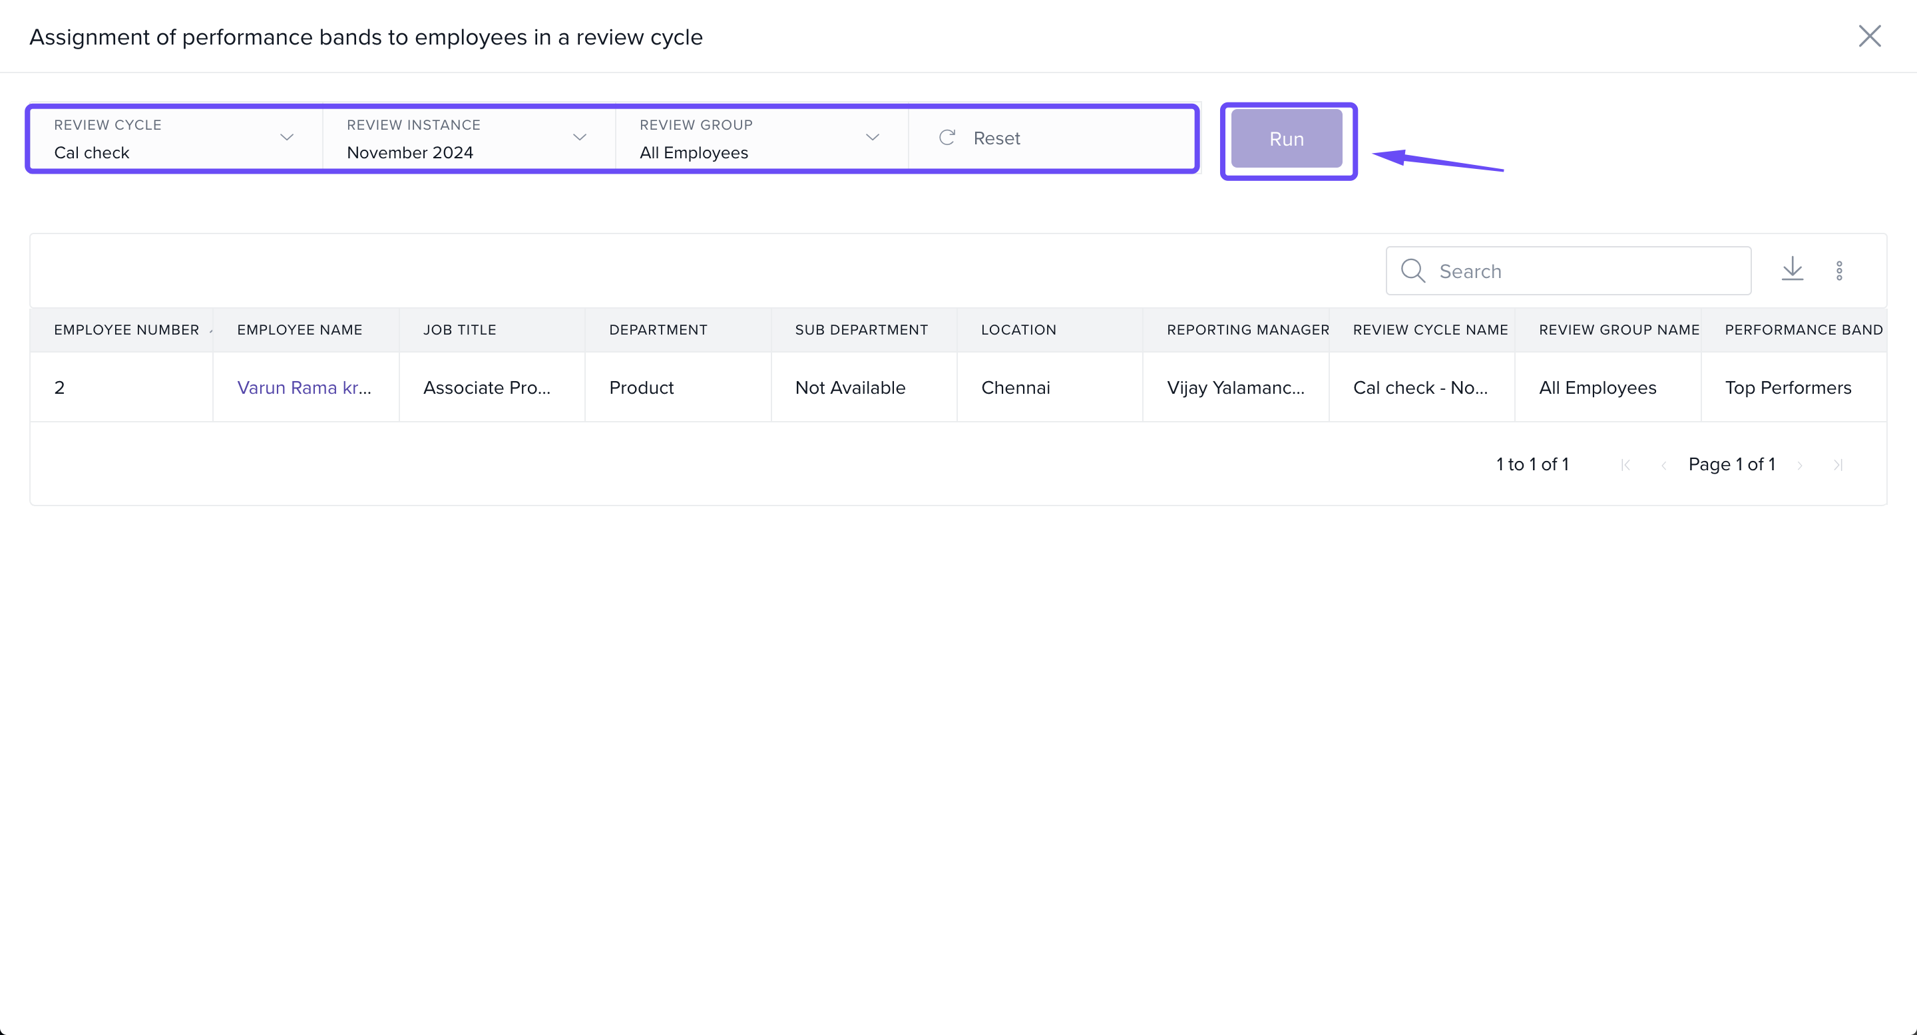The width and height of the screenshot is (1917, 1035).
Task: Open the three-dot more options menu
Action: click(x=1839, y=271)
